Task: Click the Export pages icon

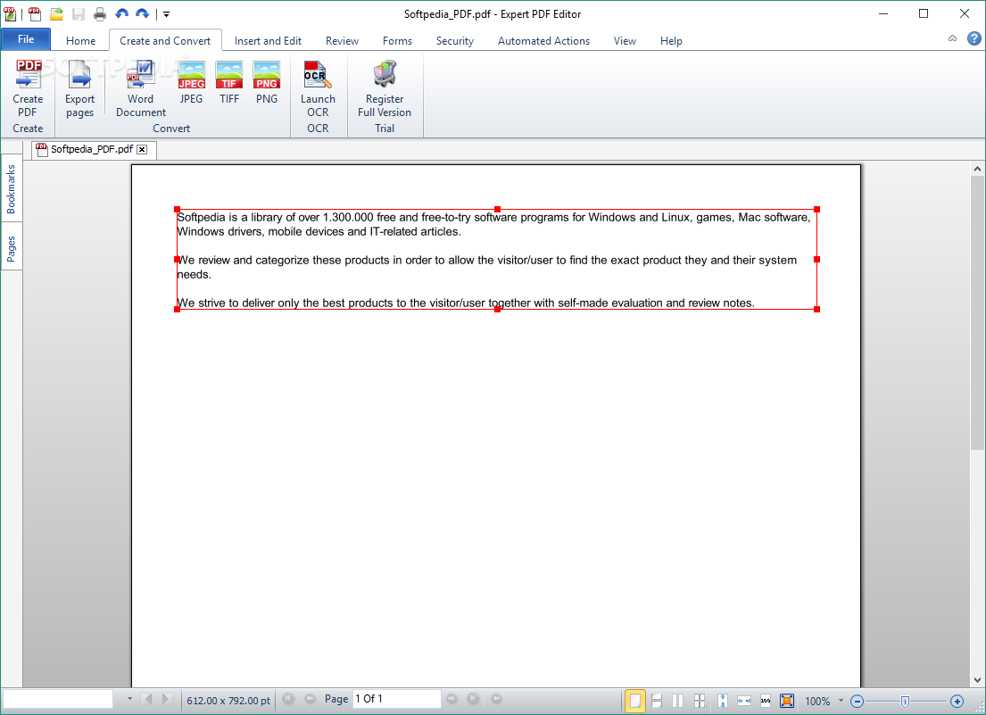Action: [x=79, y=75]
